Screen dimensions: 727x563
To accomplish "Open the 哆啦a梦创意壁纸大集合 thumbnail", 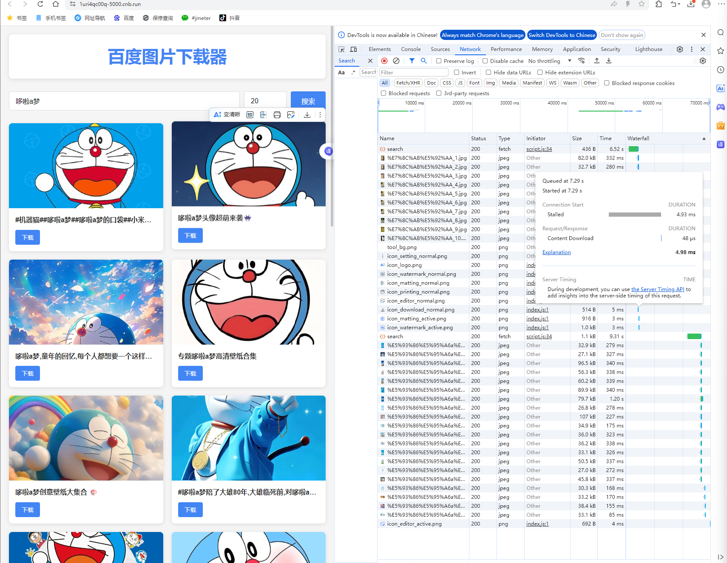I will [86, 438].
